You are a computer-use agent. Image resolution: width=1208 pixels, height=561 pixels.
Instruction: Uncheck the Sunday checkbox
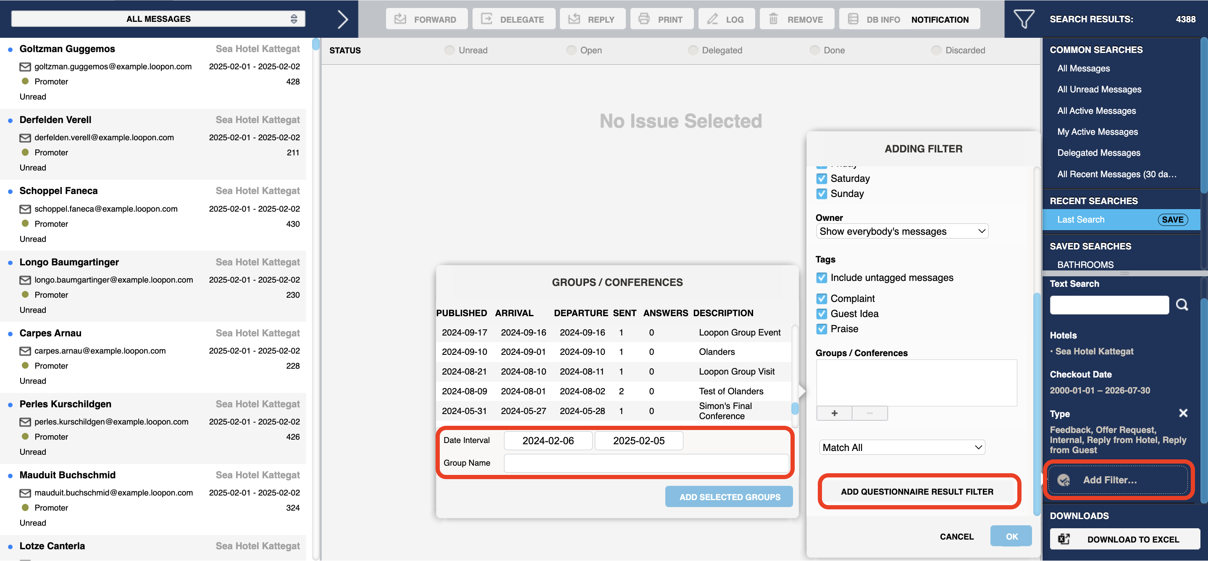point(821,194)
